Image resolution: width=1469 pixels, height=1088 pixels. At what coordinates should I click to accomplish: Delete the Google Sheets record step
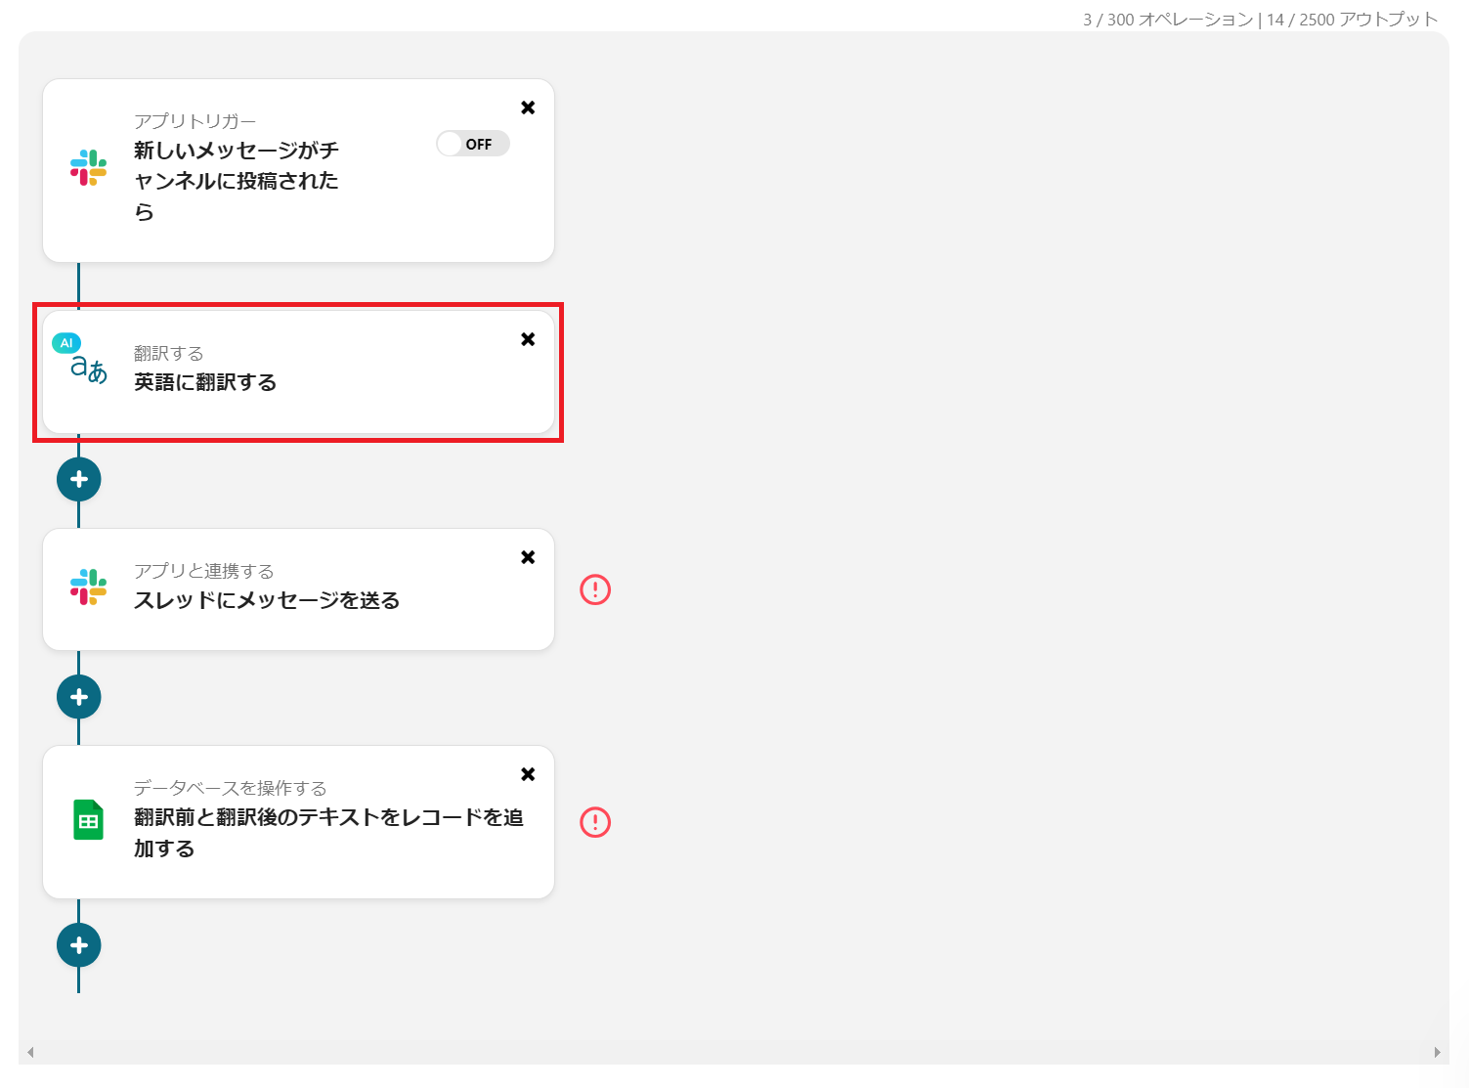[x=528, y=773]
